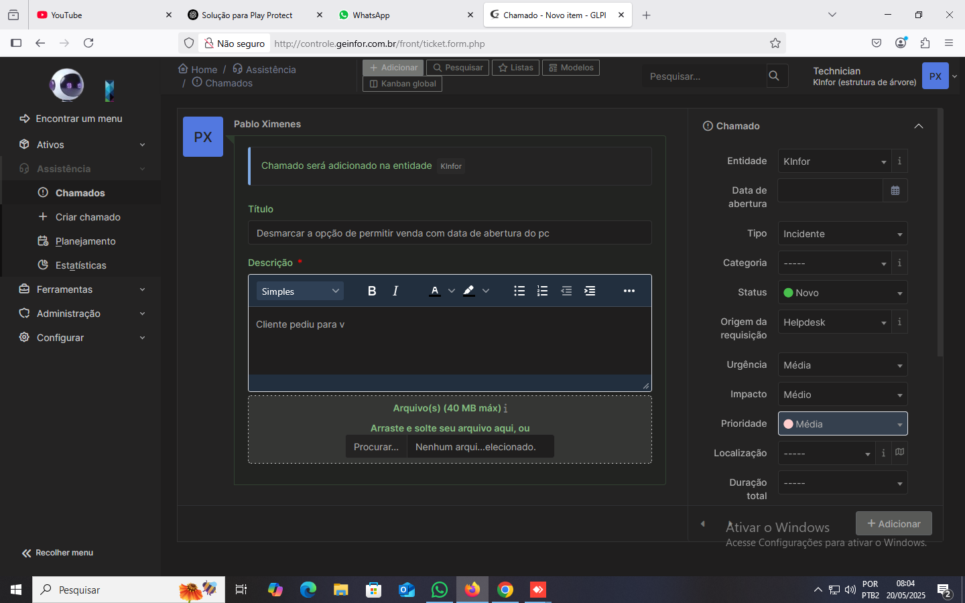This screenshot has width=965, height=603.
Task: Decrease indent in the editor
Action: pyautogui.click(x=566, y=291)
